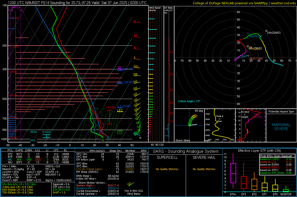Select the 12 km height marker
This screenshot has width=297, height=197.
(15, 46)
